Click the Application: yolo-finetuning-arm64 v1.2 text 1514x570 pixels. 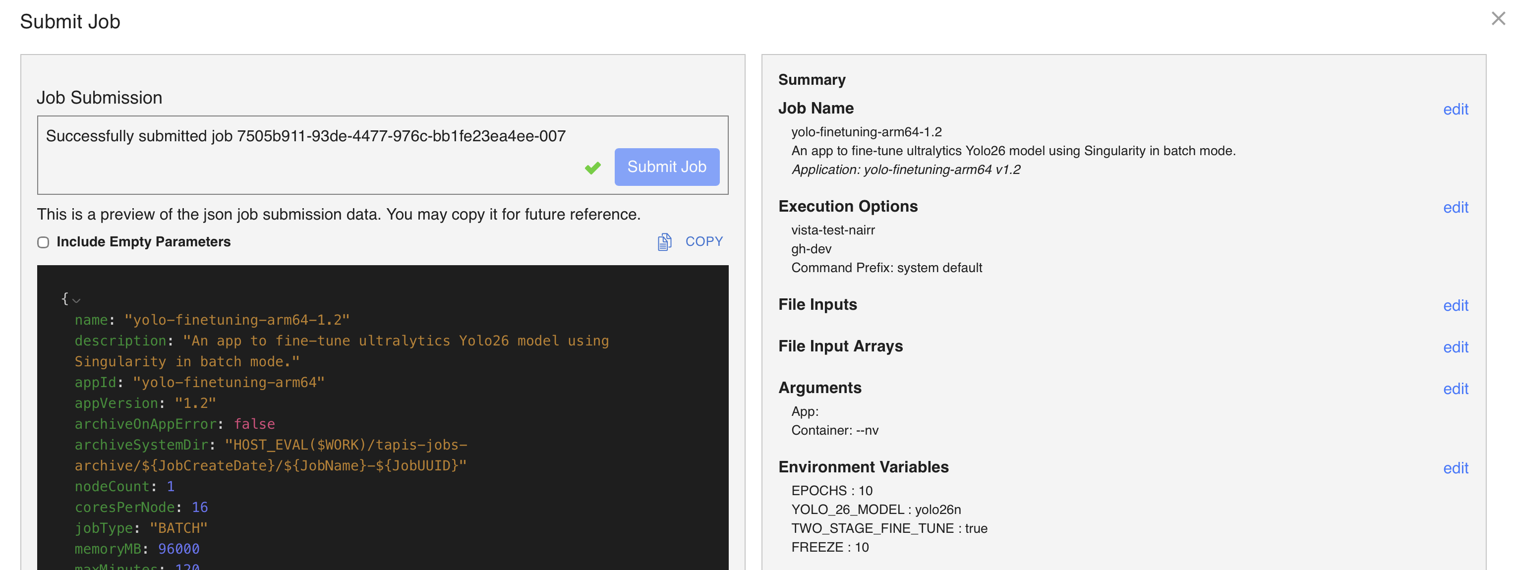(906, 170)
